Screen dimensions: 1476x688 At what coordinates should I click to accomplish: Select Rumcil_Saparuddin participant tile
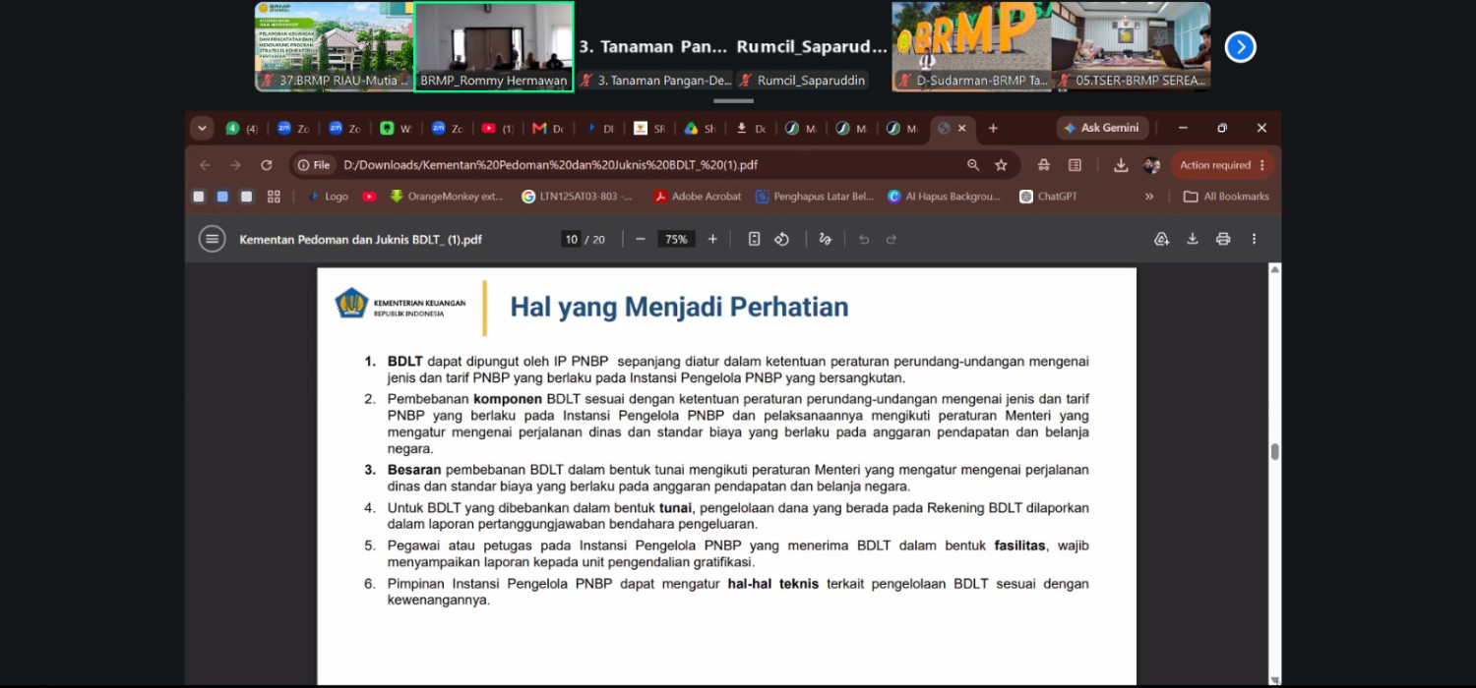tap(812, 47)
